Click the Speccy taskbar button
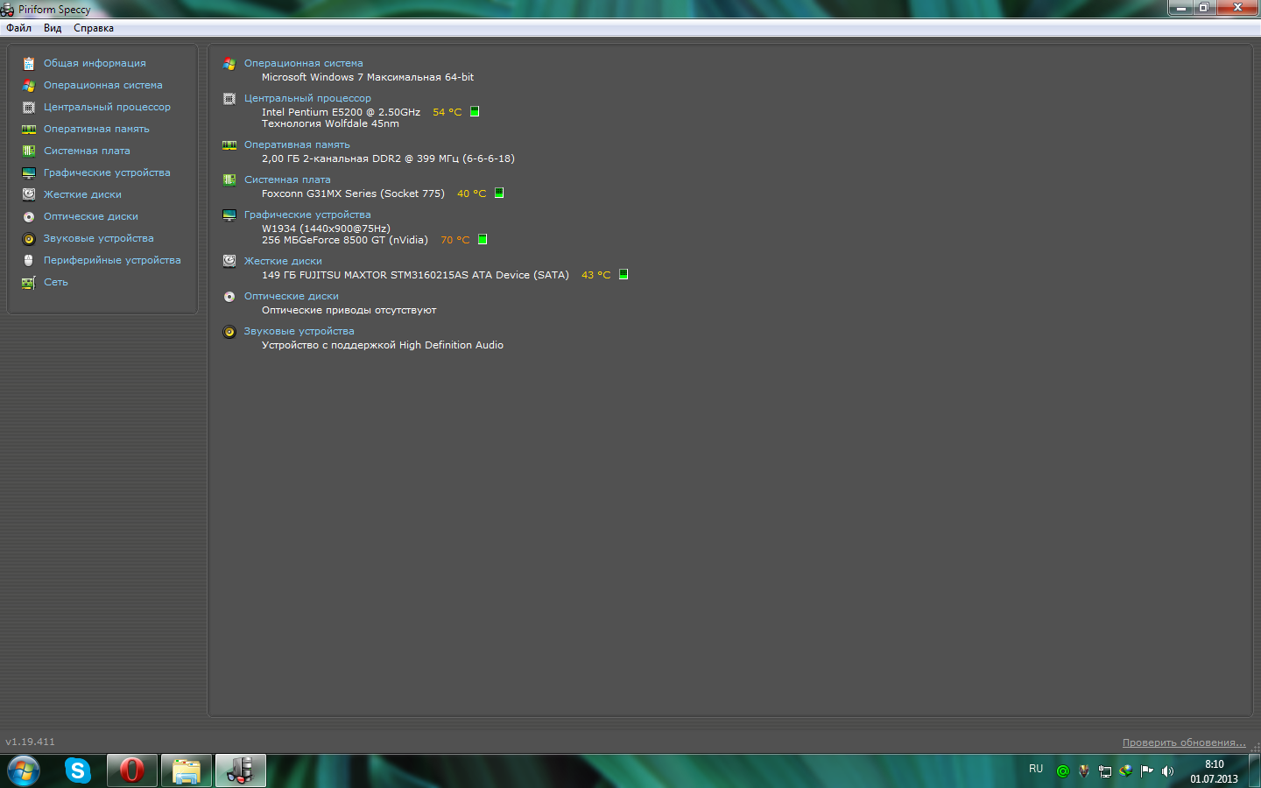The height and width of the screenshot is (788, 1261). (x=241, y=770)
